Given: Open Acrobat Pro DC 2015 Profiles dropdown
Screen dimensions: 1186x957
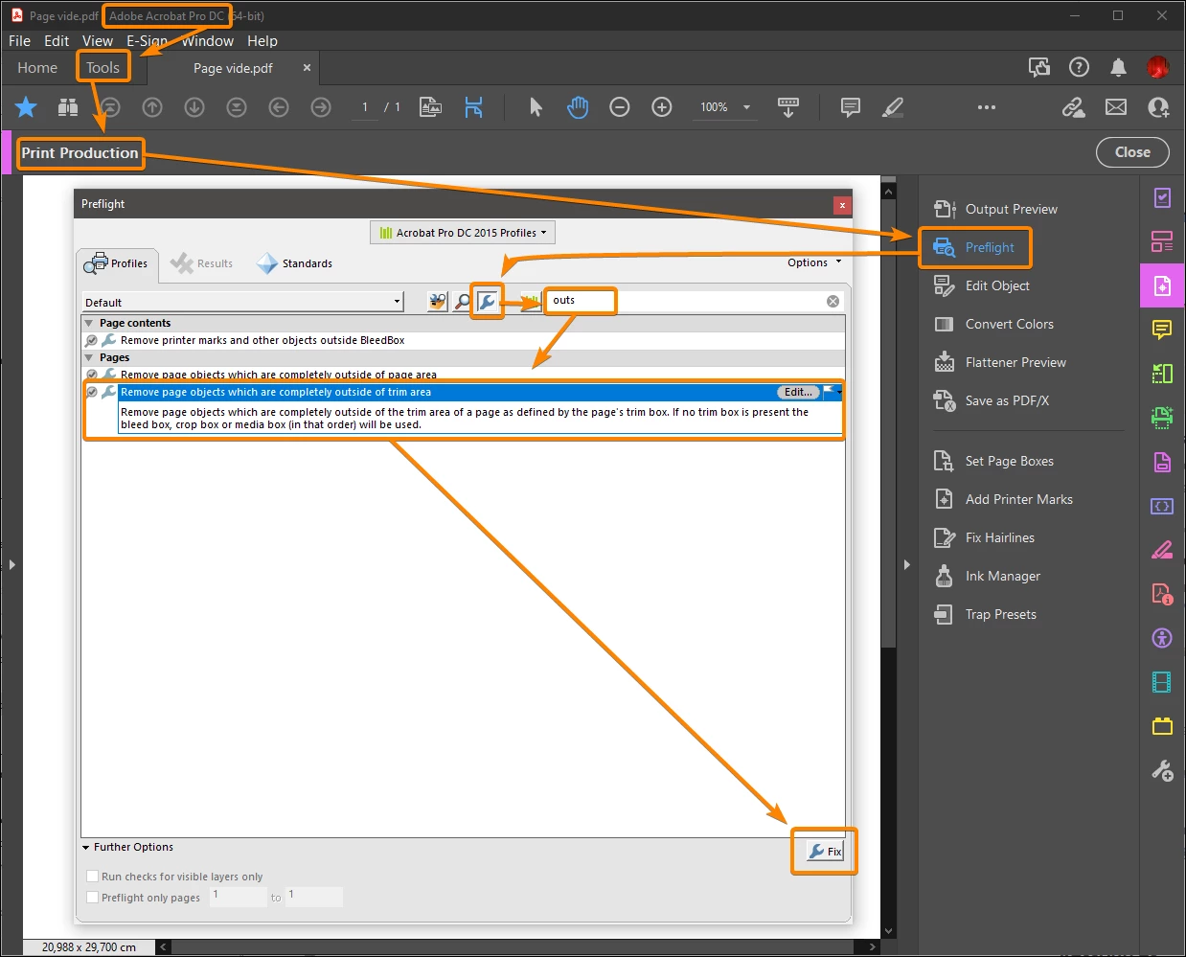Looking at the screenshot, I should [463, 233].
